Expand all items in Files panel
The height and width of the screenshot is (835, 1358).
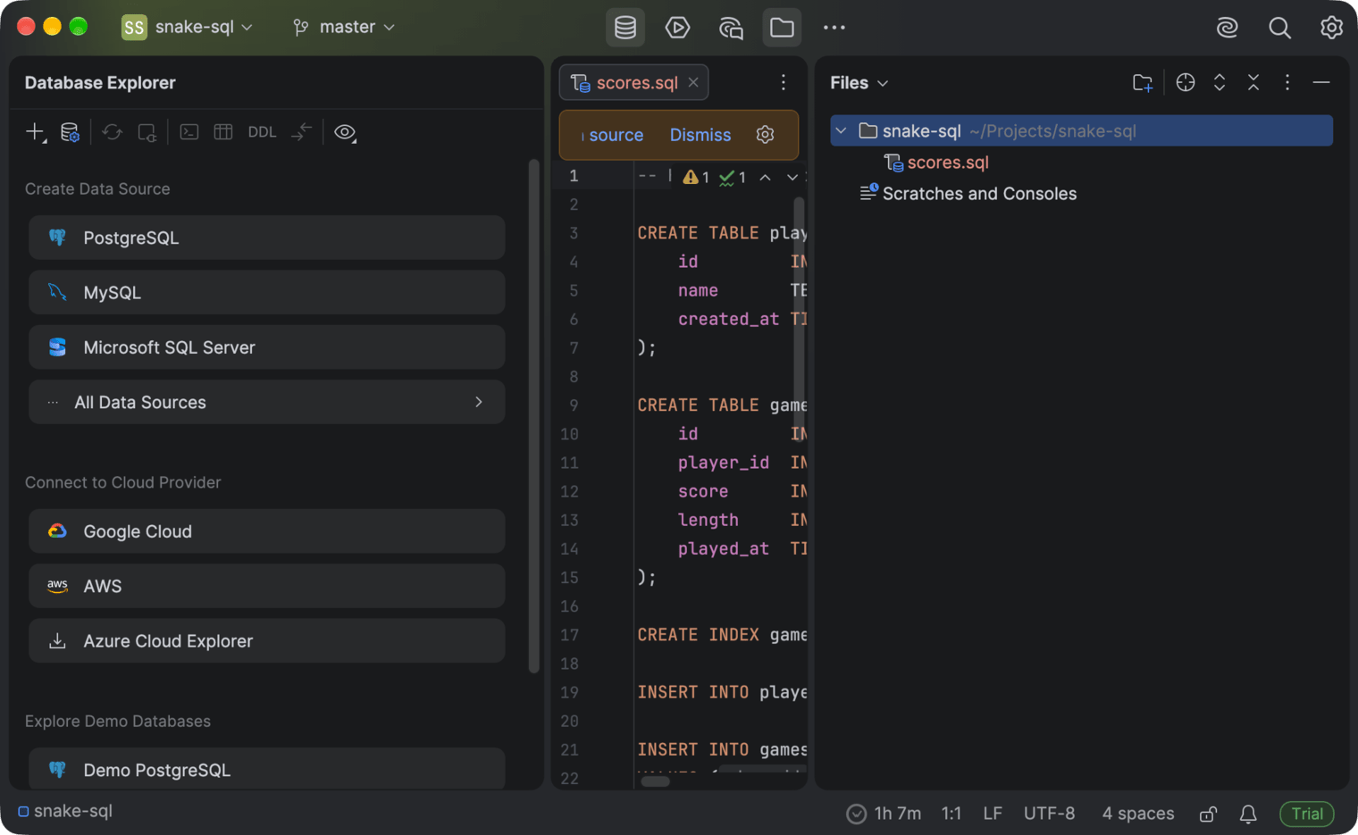[x=1220, y=83]
